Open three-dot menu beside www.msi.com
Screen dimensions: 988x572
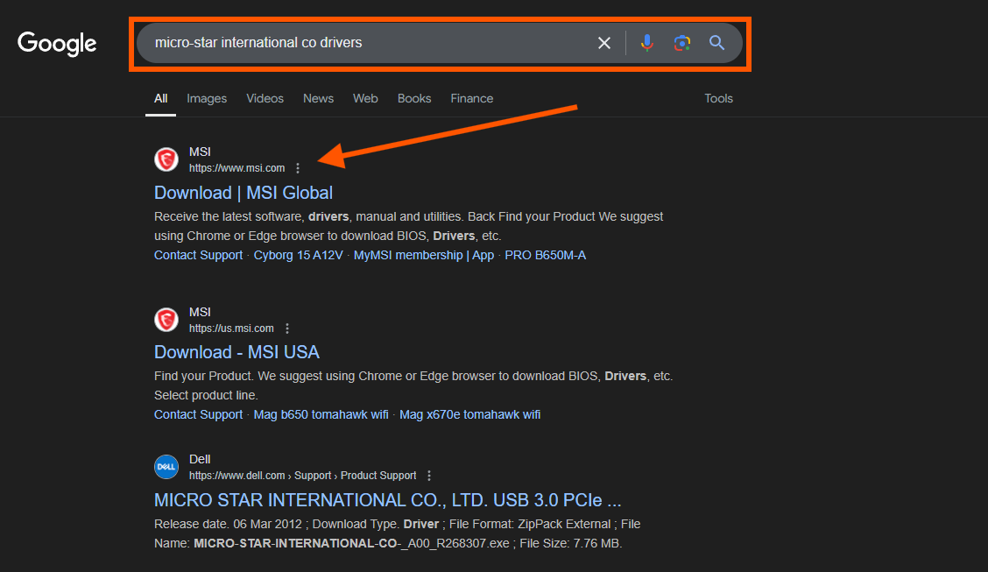pos(298,168)
